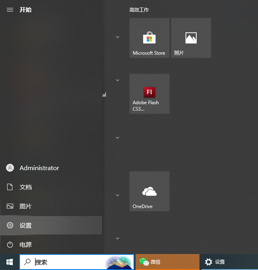Open 文档 documents folder
Screen dimensions: 258x270
click(51, 187)
